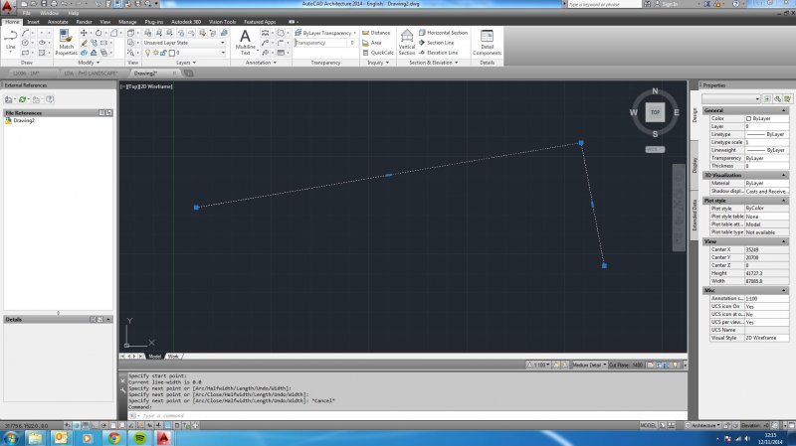Open Architecture workspace switcher
796x446 pixels.
click(x=703, y=426)
